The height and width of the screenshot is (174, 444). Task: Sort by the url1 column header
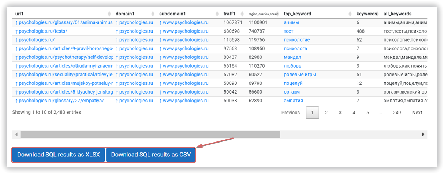click(x=63, y=14)
